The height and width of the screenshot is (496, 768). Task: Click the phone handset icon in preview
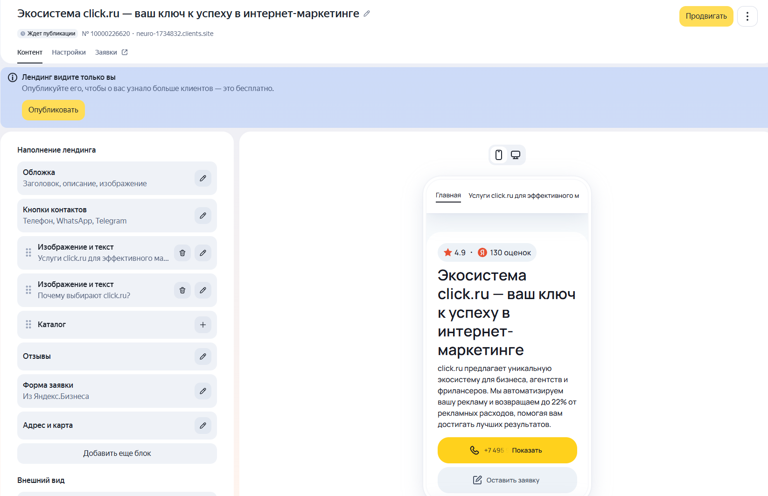point(474,450)
